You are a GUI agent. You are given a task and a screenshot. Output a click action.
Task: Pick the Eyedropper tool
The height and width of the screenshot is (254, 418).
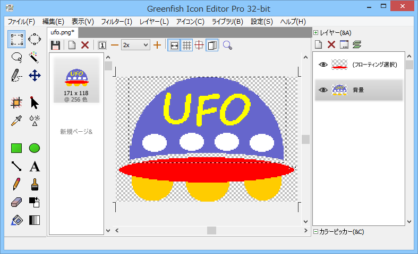point(16,121)
